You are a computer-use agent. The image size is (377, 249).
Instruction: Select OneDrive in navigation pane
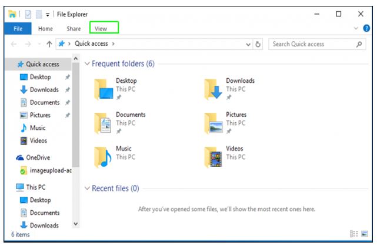tap(38, 158)
